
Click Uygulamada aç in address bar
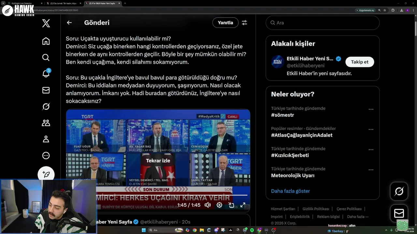pyautogui.click(x=365, y=10)
